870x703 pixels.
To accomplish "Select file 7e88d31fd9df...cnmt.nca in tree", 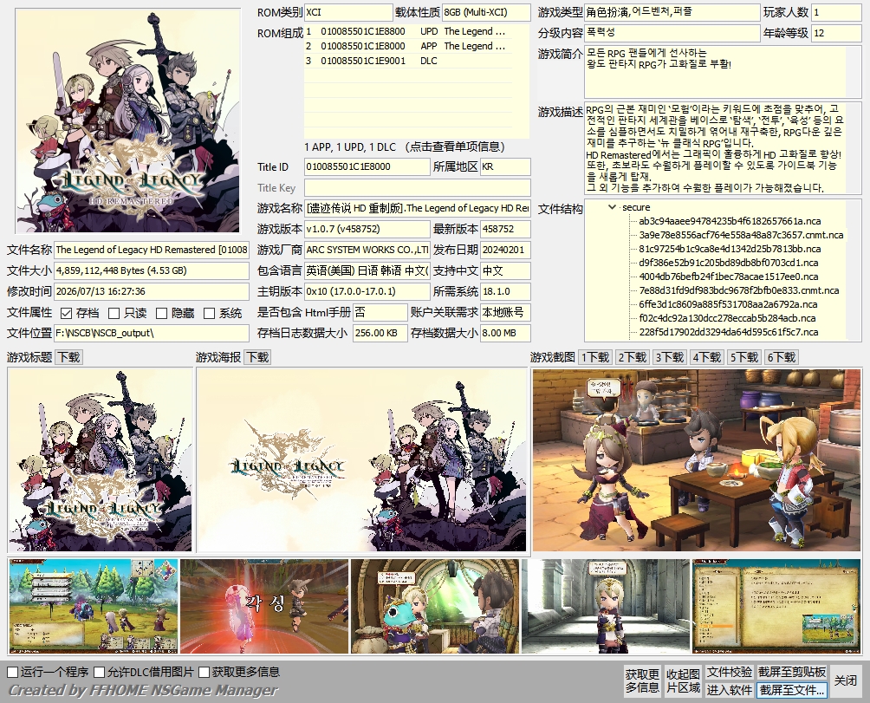I will point(738,290).
